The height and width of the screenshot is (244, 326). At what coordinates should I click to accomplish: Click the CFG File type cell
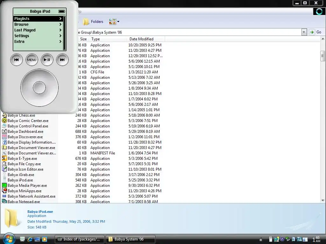pos(97,72)
